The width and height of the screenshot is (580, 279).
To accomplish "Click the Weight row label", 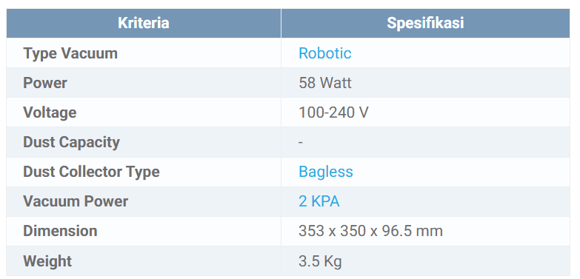I will pos(47,261).
